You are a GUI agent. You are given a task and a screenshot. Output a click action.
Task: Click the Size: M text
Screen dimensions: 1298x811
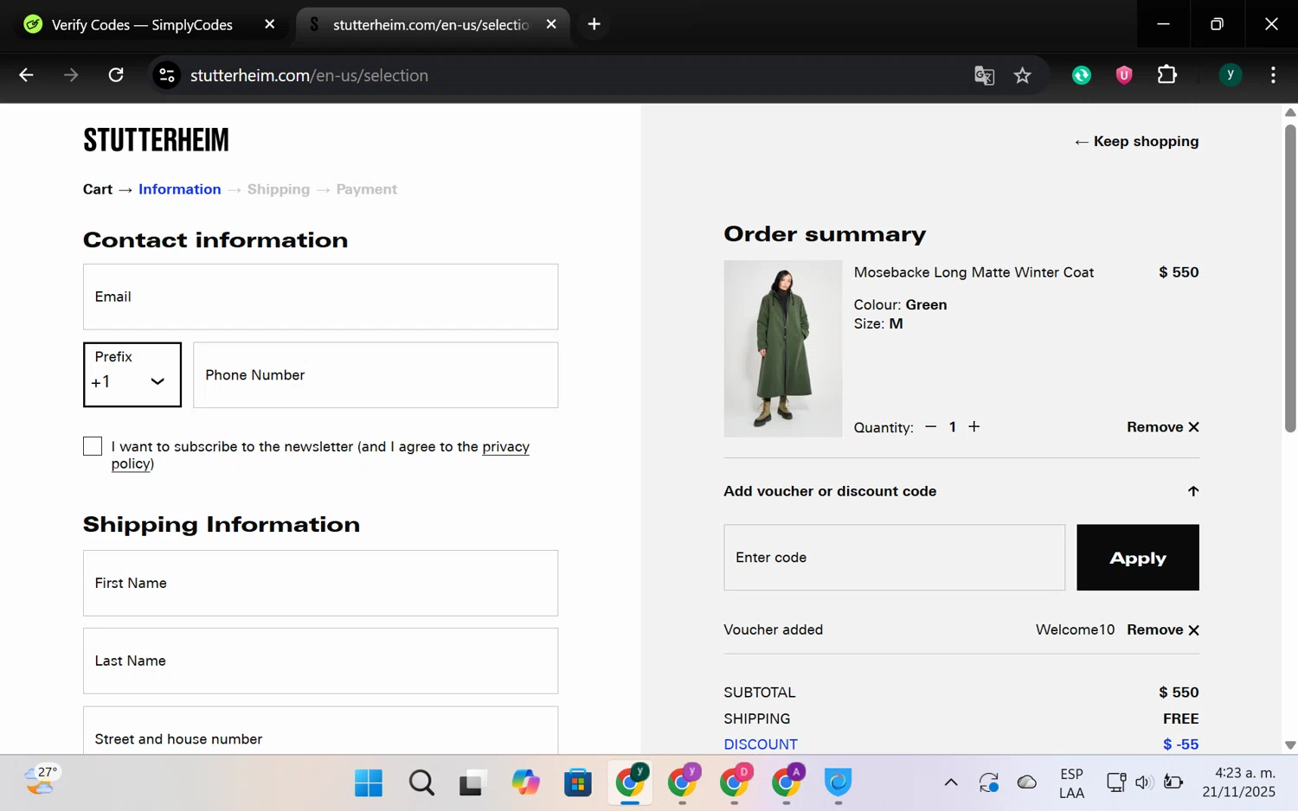[x=878, y=323]
